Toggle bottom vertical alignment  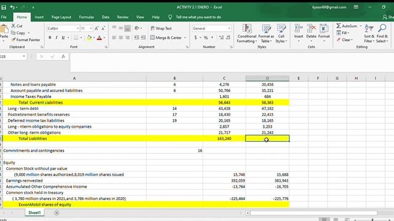coord(127,28)
